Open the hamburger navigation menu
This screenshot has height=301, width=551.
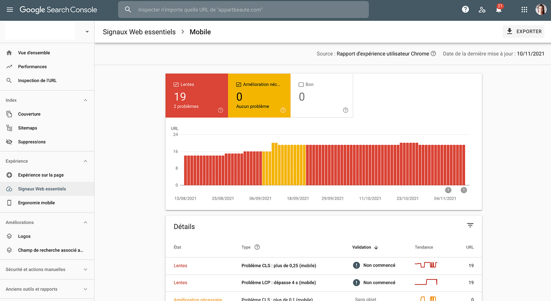10,10
